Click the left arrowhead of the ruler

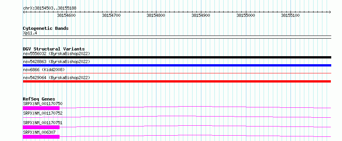click(x=24, y=12)
